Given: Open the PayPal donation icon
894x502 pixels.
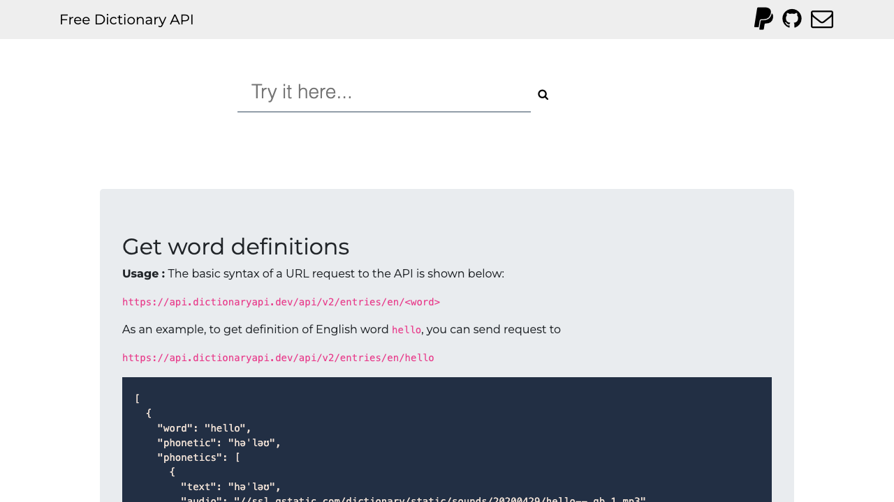Looking at the screenshot, I should 763,19.
